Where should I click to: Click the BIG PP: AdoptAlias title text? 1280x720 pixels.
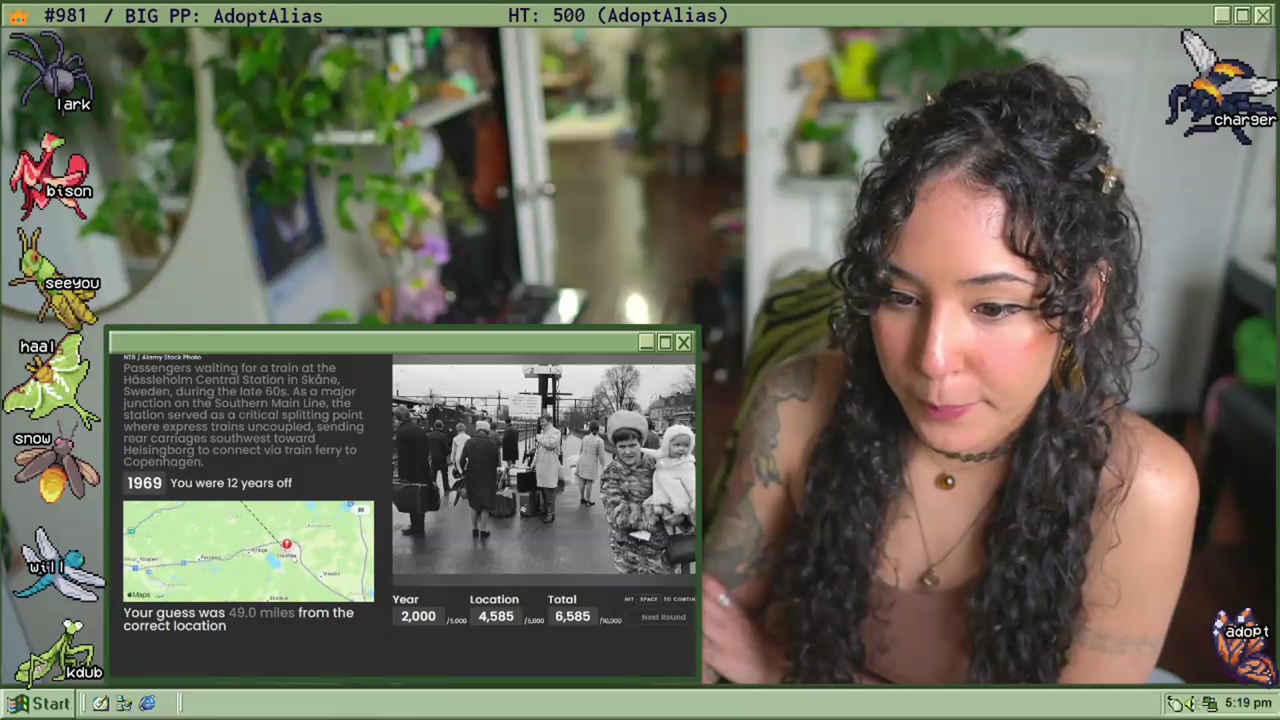coord(223,16)
